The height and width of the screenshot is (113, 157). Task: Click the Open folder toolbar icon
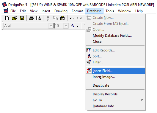[15, 18]
